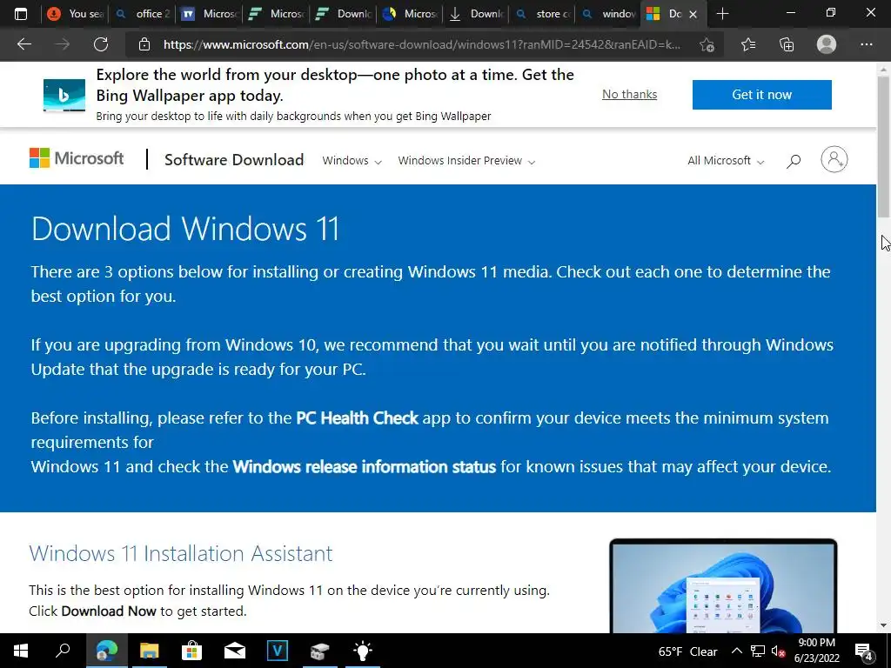The height and width of the screenshot is (668, 891).
Task: Refresh the page with reload icon
Action: coord(101,44)
